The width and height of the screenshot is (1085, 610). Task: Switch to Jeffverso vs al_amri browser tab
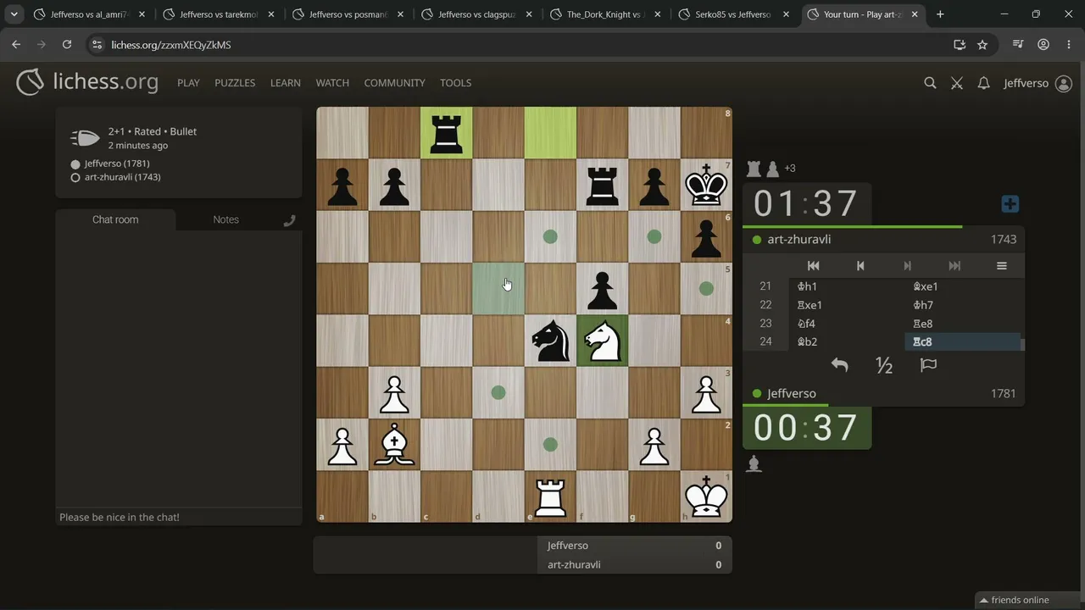click(89, 14)
